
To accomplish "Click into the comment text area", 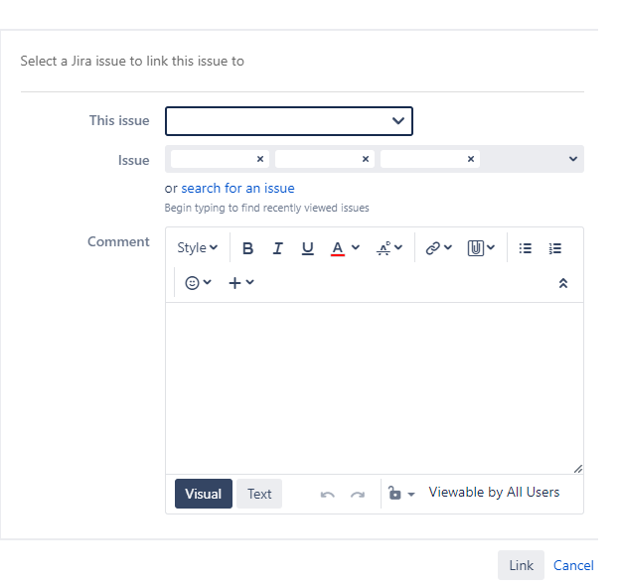I will coord(375,388).
